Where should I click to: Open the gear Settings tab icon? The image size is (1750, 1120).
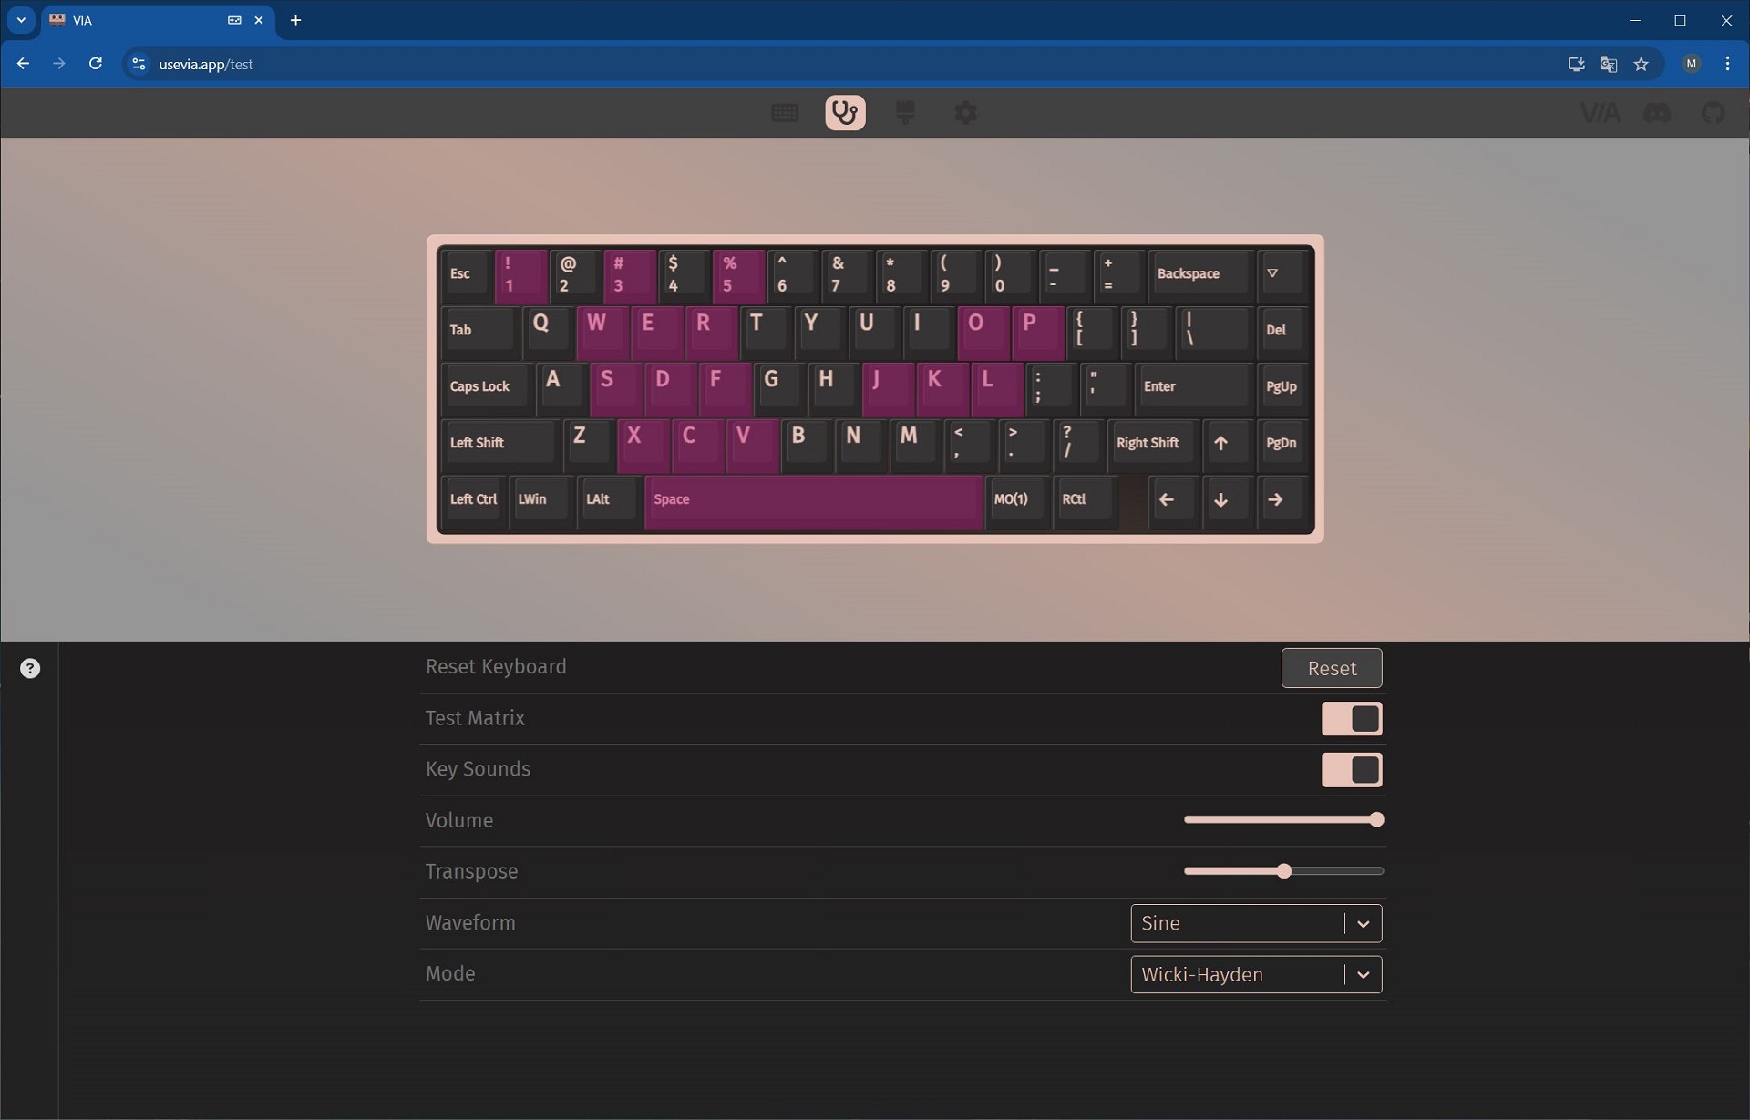(965, 113)
